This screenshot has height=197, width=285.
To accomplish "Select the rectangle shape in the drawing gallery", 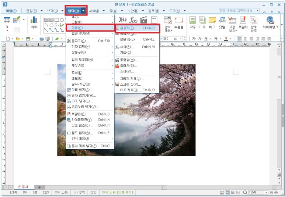I will (57, 20).
